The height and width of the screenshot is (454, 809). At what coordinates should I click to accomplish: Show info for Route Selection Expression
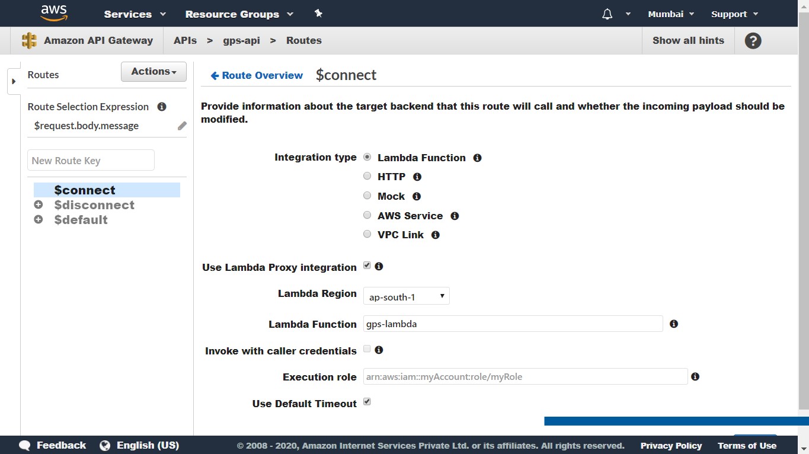[161, 107]
